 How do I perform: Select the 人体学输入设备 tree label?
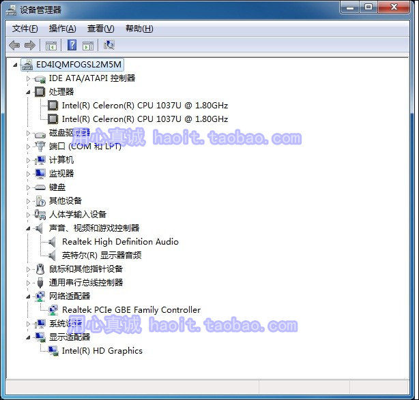click(78, 214)
